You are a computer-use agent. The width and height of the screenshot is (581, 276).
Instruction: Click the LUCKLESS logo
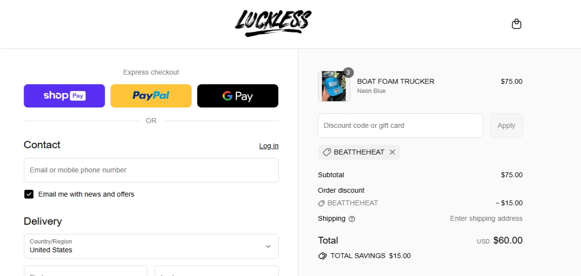273,23
